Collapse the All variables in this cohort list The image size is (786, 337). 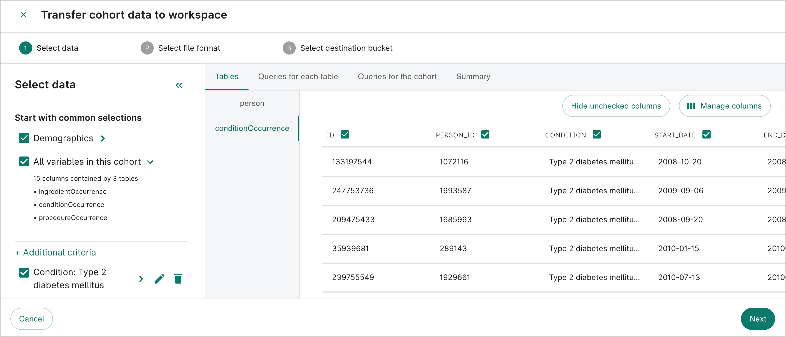(x=150, y=162)
